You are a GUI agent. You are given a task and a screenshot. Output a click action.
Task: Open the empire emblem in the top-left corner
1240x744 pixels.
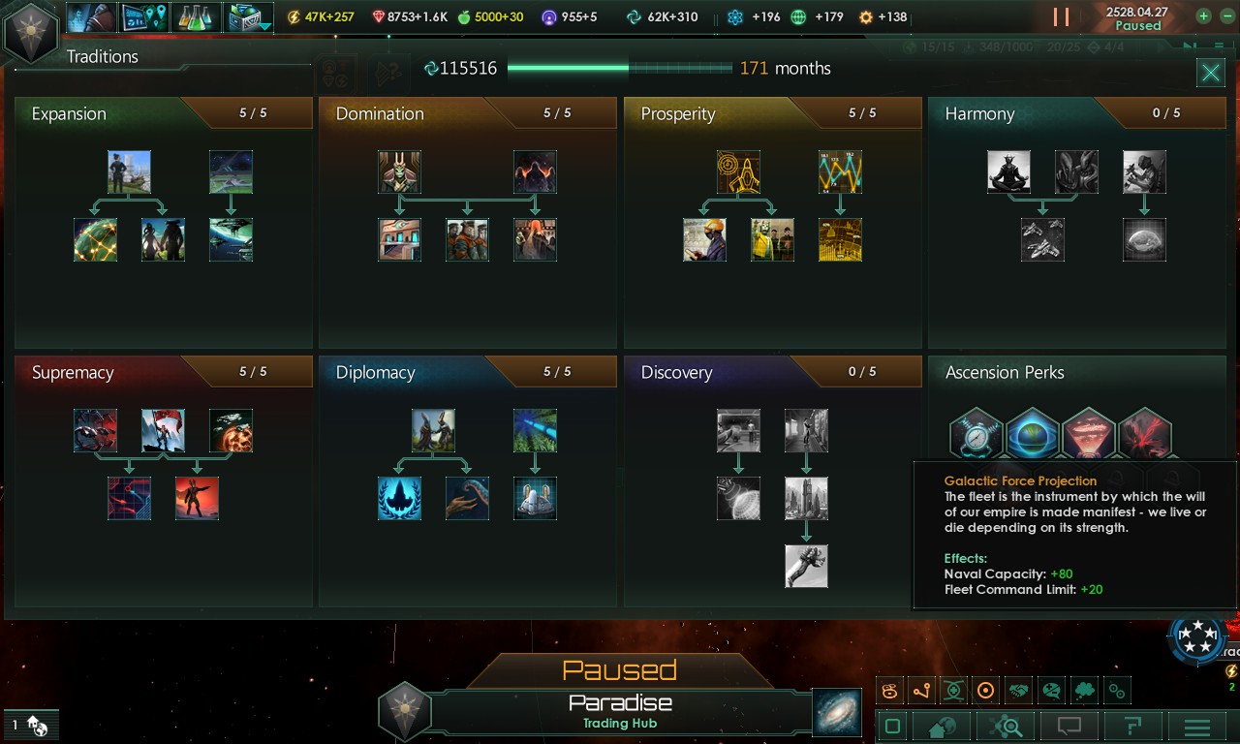[30, 33]
